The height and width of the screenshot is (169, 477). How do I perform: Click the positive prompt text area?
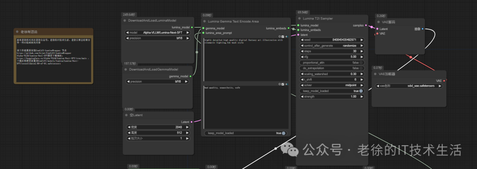(x=246, y=60)
